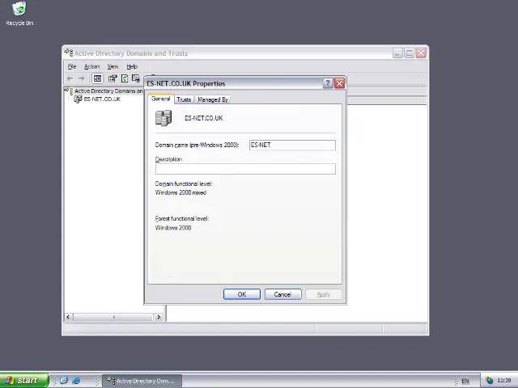518x388 pixels.
Task: Click the Active Directory Dom... taskbar button
Action: (x=142, y=381)
